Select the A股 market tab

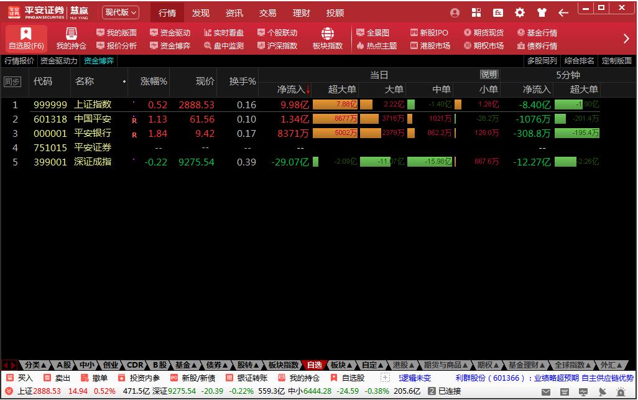pos(64,365)
